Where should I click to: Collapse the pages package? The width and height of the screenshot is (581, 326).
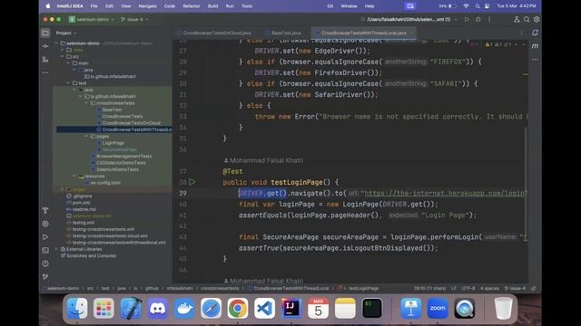click(x=86, y=137)
